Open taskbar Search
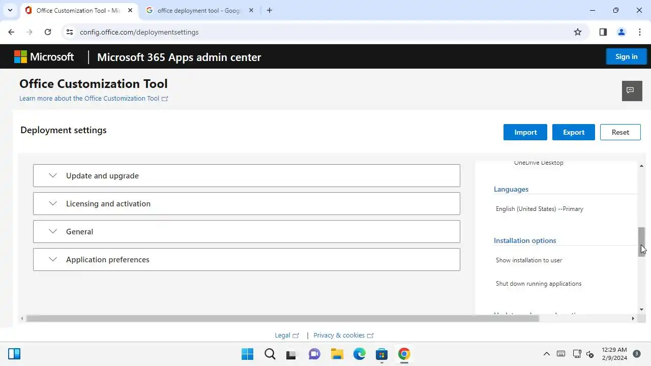The image size is (651, 366). tap(270, 354)
